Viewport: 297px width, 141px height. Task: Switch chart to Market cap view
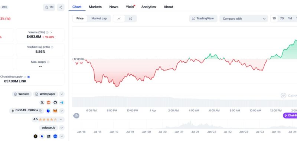[99, 19]
